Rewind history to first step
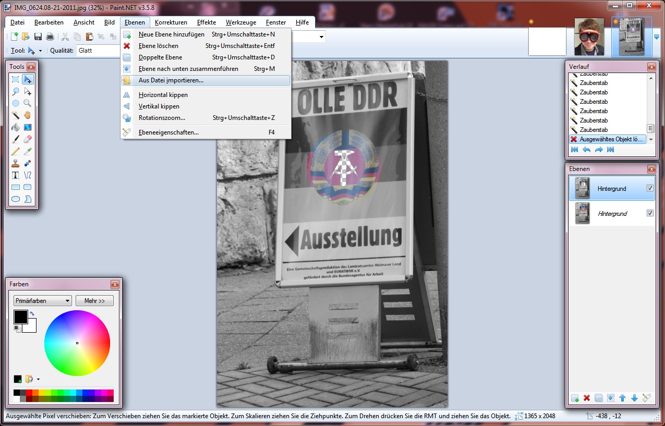This screenshot has height=426, width=665. (575, 150)
